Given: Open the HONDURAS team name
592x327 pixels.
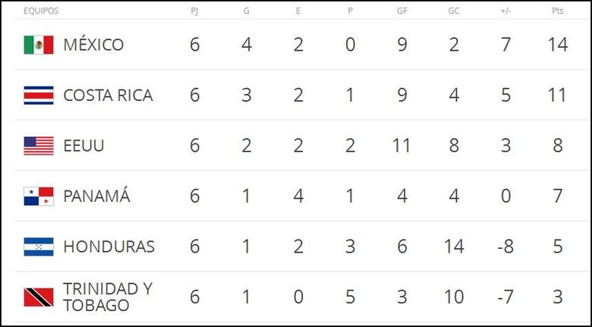Looking at the screenshot, I should coord(109,247).
